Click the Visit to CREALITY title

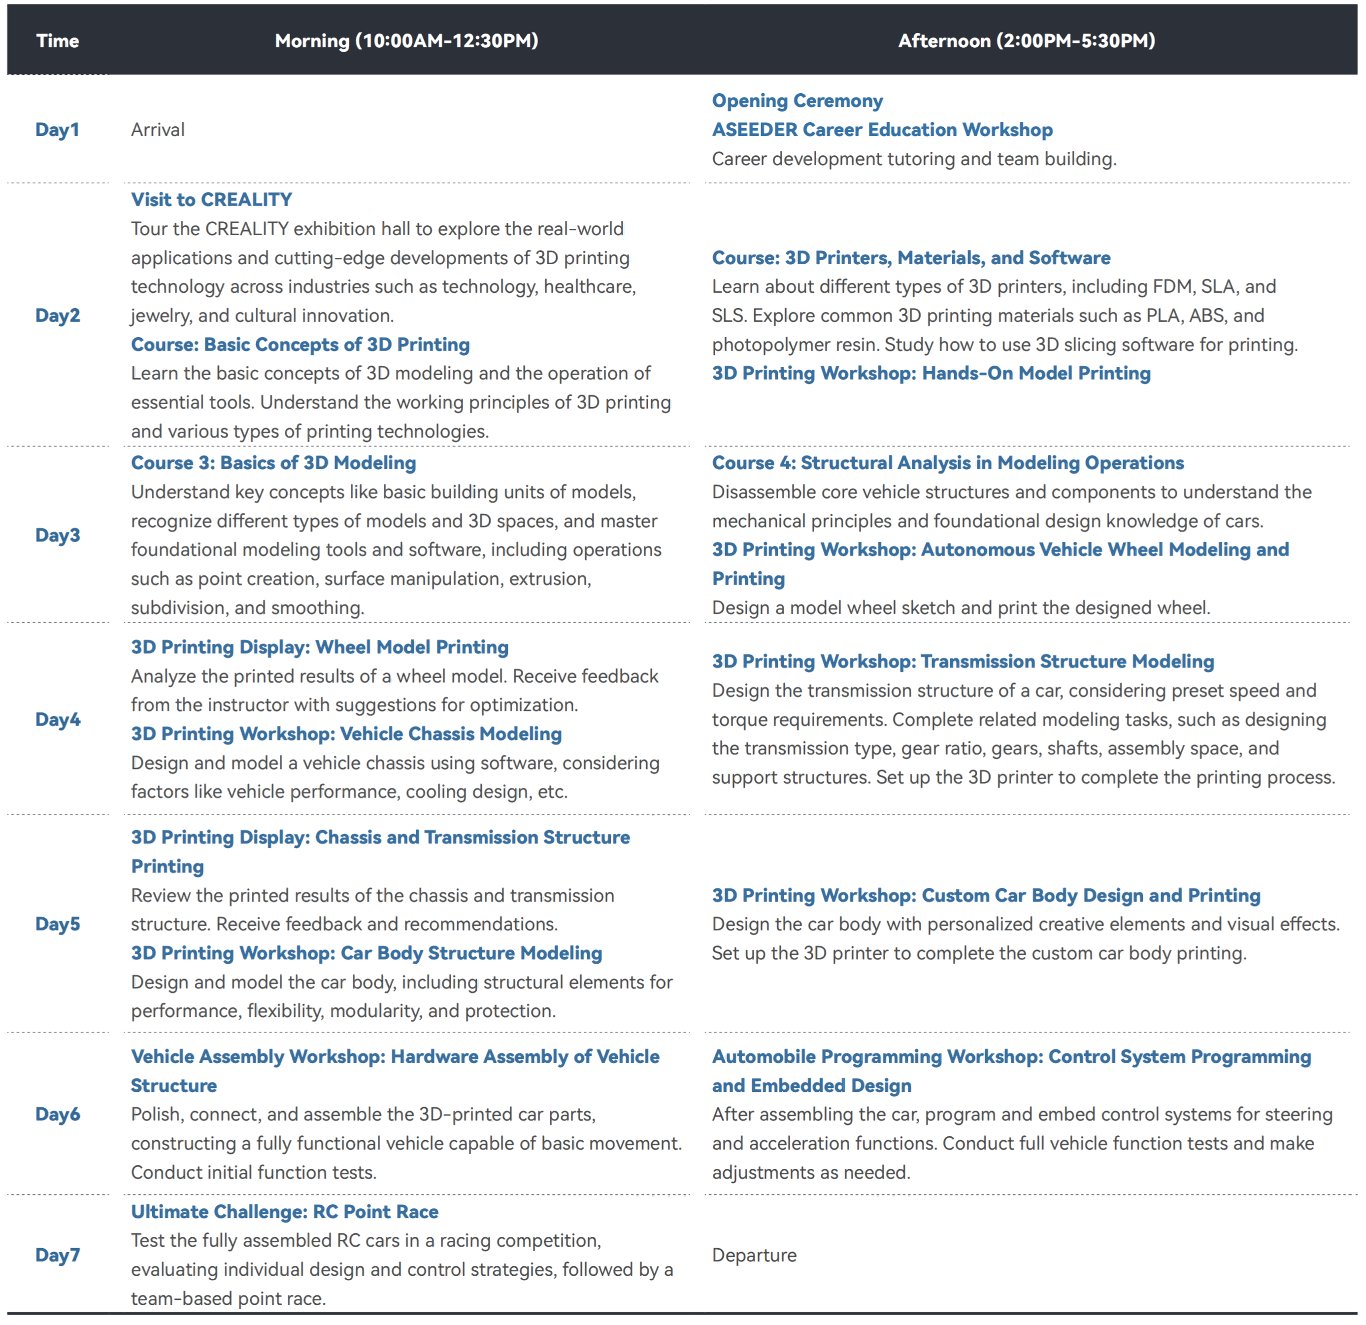[x=211, y=200]
